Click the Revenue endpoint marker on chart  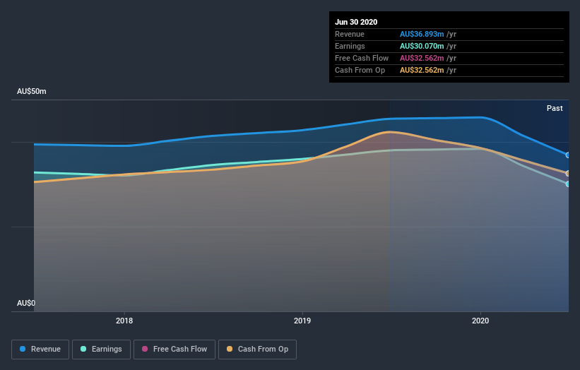568,155
